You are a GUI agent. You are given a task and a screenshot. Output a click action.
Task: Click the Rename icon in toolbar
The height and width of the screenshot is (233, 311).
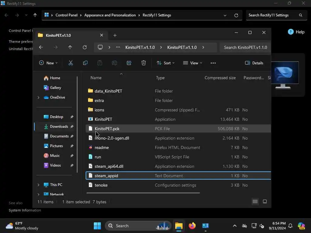[114, 63]
